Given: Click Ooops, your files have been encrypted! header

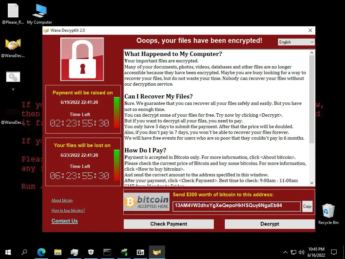Looking at the screenshot, I should pyautogui.click(x=199, y=40).
